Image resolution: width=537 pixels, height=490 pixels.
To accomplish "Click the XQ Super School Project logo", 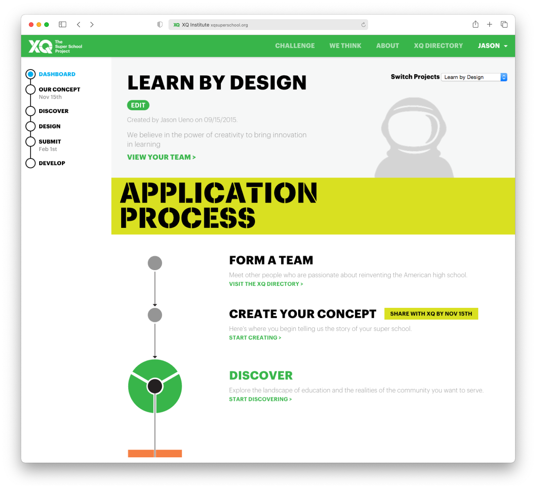I will [x=55, y=46].
